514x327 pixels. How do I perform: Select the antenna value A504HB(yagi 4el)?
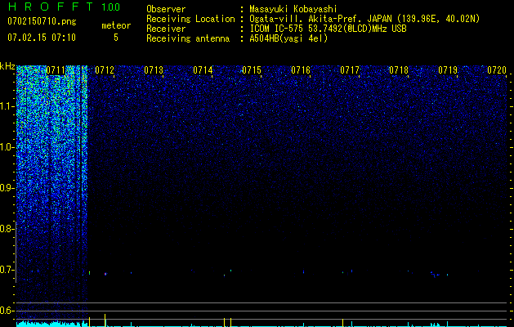click(x=288, y=38)
